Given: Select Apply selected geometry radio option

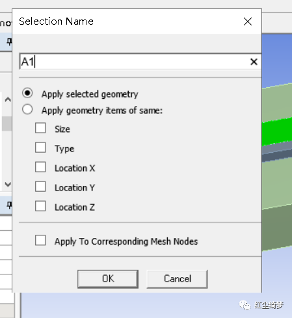Looking at the screenshot, I should tap(27, 93).
